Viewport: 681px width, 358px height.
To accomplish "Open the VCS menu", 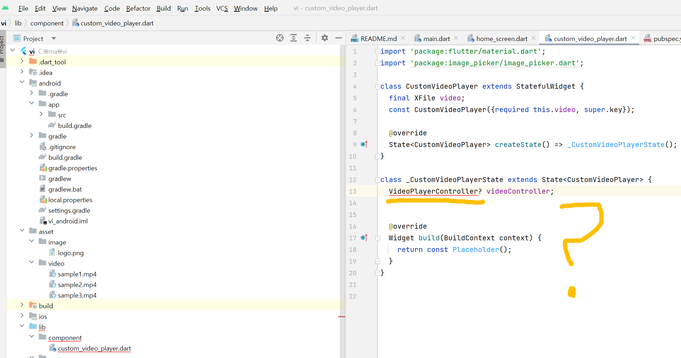I will (222, 8).
